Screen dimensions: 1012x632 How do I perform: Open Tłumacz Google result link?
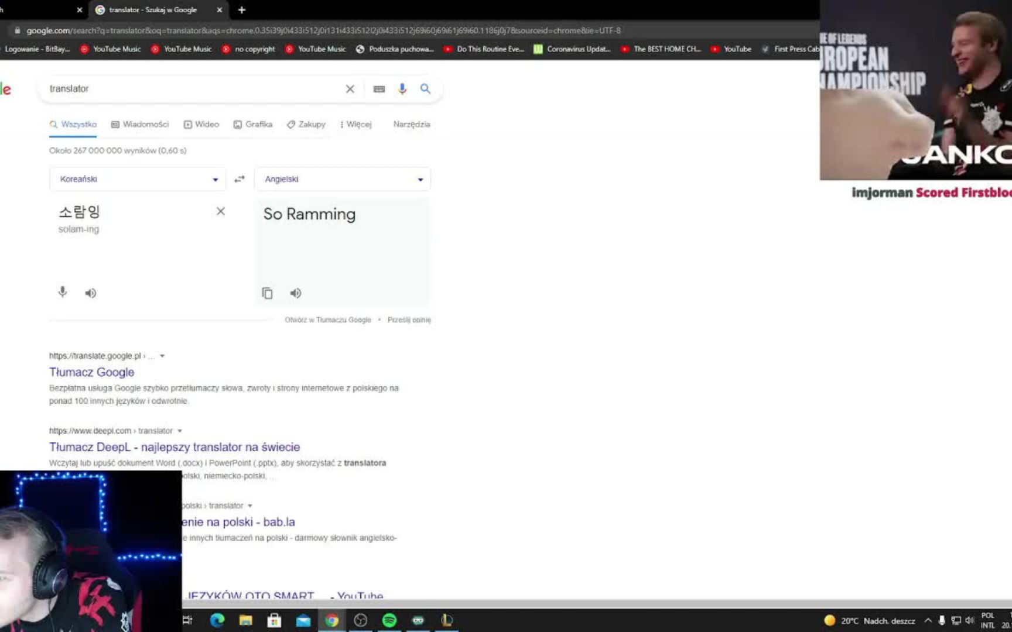pyautogui.click(x=91, y=372)
